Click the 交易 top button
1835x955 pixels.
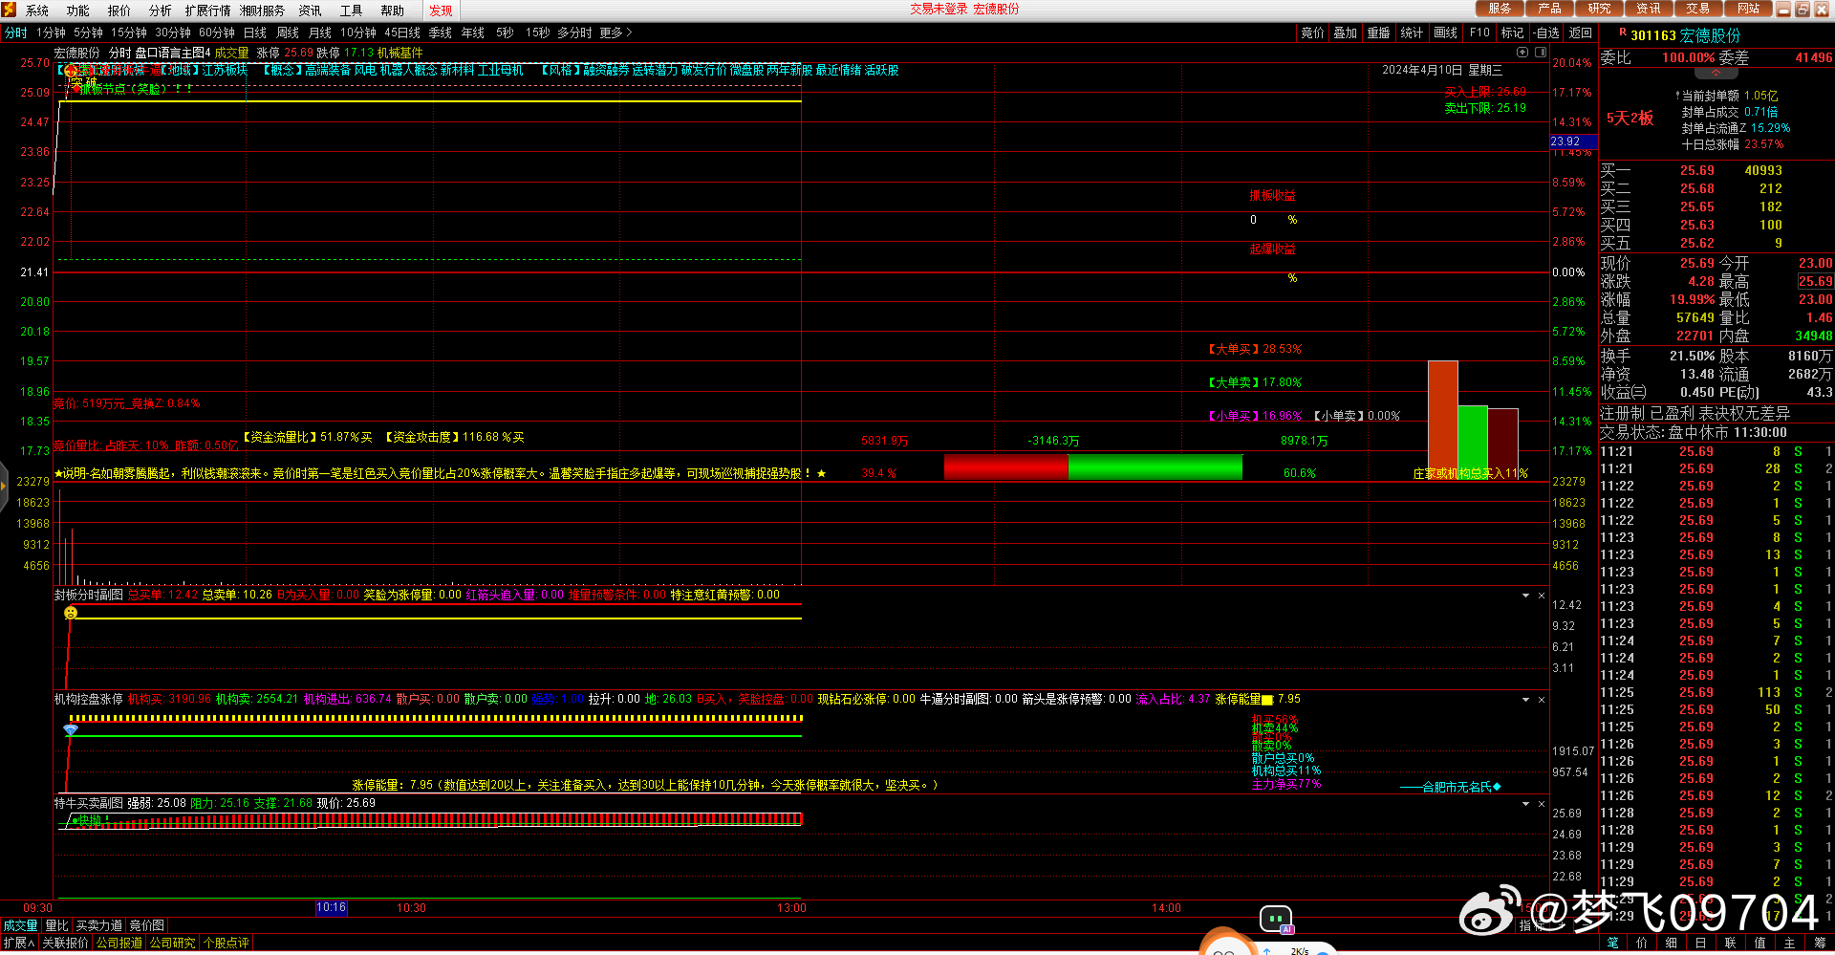pyautogui.click(x=1698, y=9)
